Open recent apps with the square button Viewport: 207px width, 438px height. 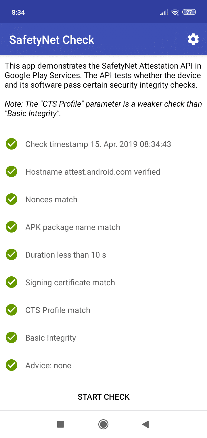pos(60,424)
